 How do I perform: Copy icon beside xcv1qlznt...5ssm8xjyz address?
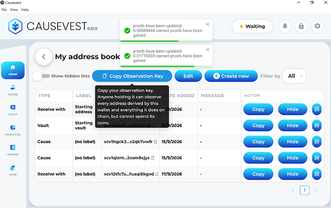[153, 158]
